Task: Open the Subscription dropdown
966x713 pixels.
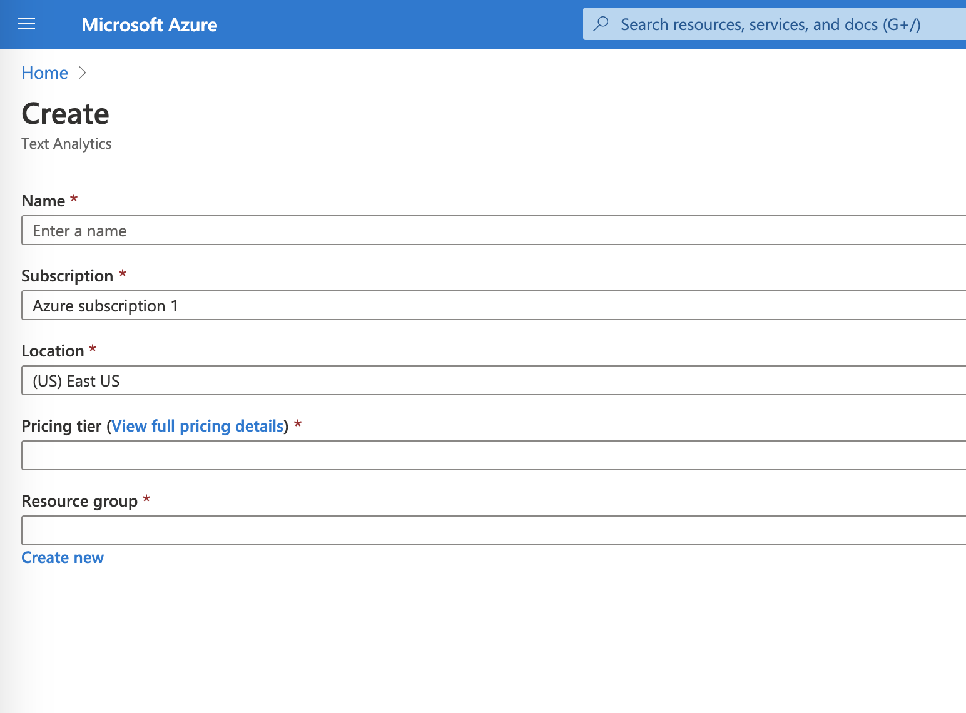Action: 494,305
